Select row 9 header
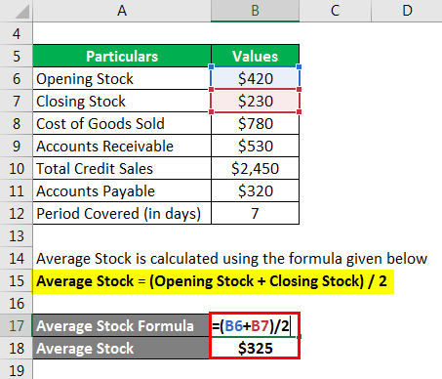The image size is (442, 379). (x=17, y=146)
